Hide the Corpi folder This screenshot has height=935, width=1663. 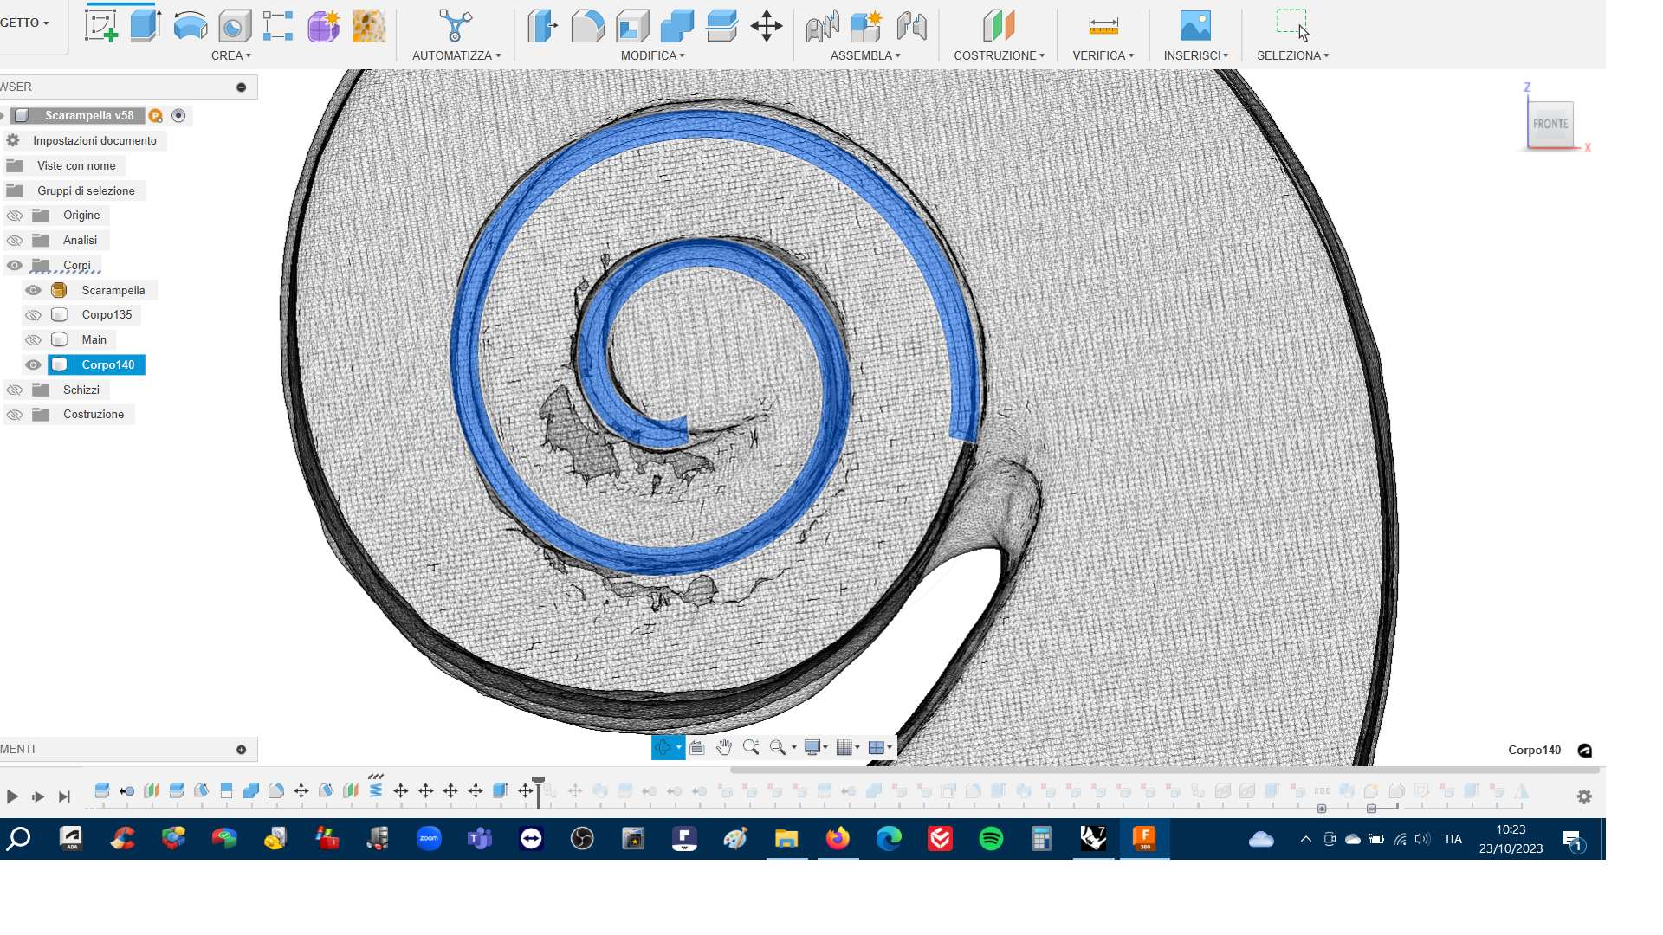click(15, 266)
